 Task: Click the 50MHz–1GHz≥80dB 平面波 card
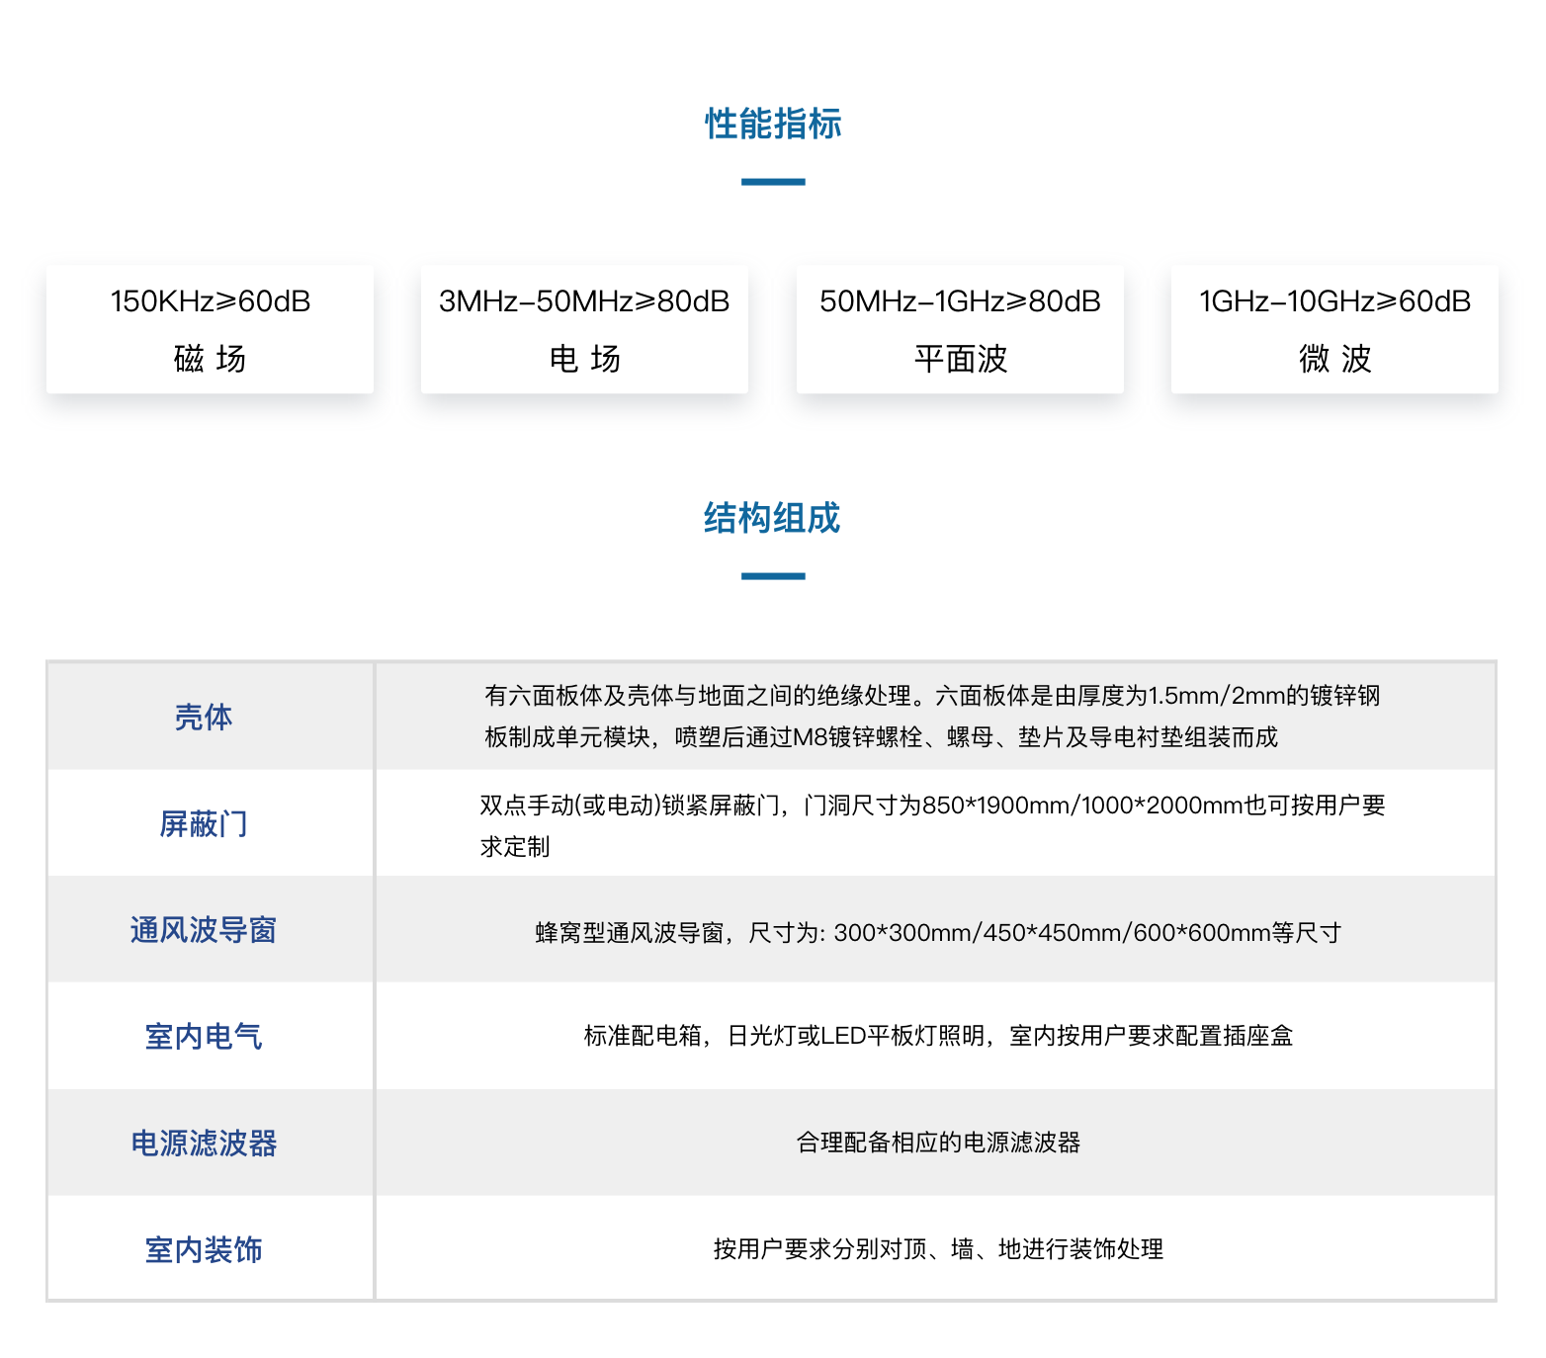(x=960, y=329)
